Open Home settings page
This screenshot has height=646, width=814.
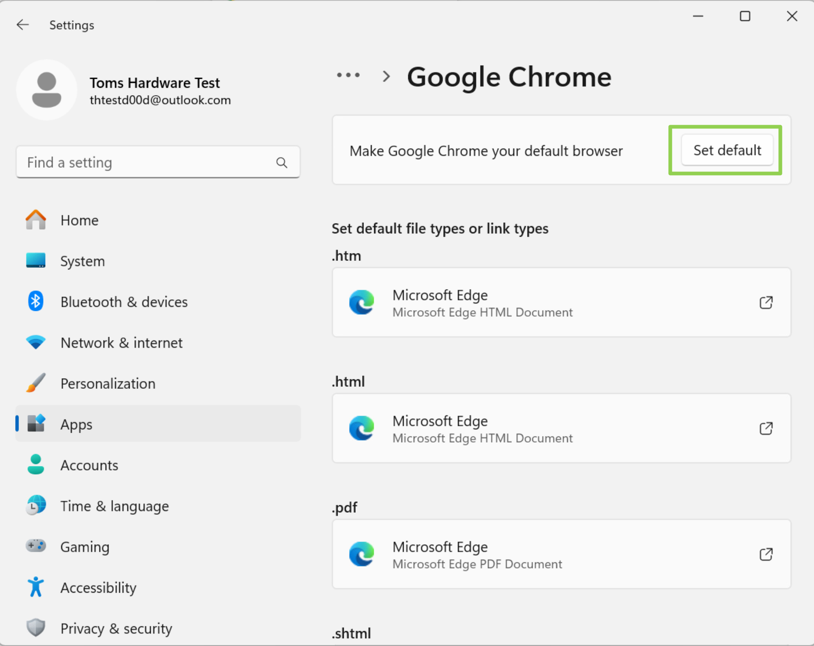158,220
